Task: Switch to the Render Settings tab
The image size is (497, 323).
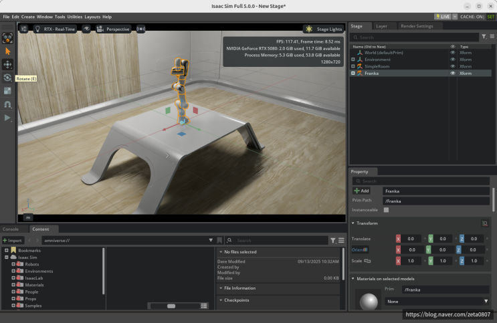Action: tap(417, 26)
